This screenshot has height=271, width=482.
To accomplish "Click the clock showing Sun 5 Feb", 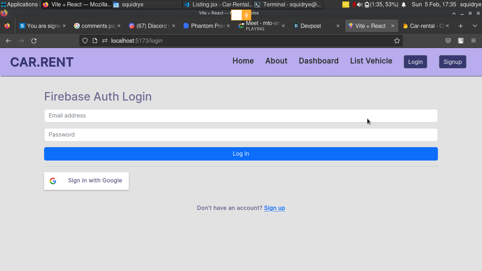I will coord(434,5).
